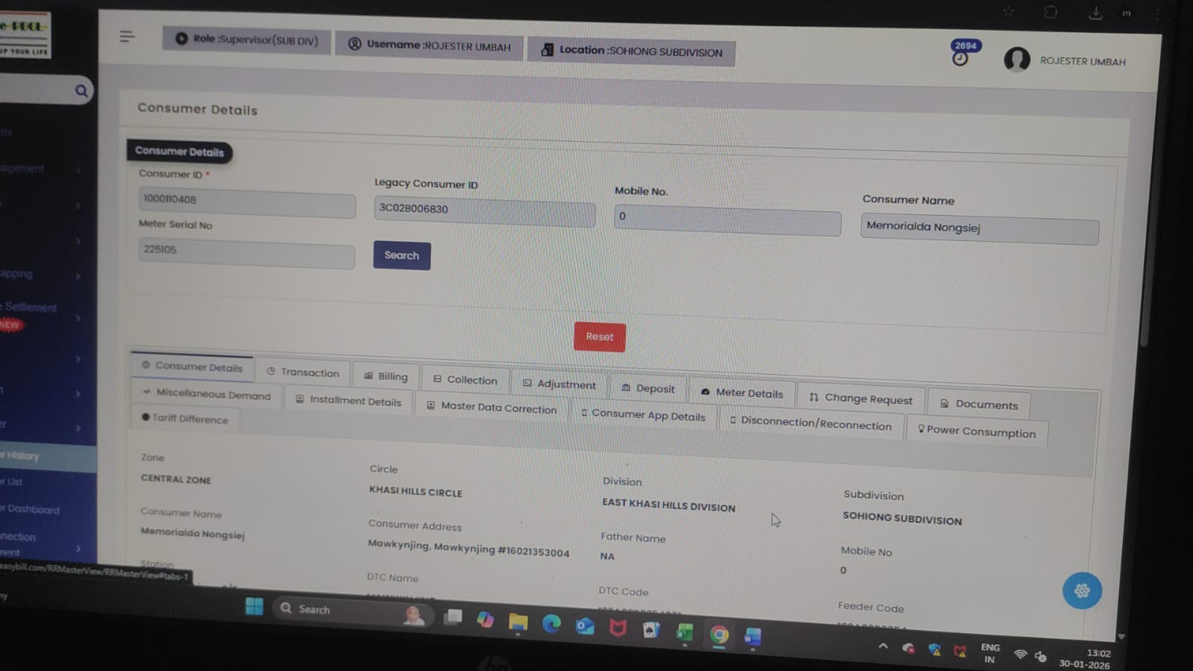The image size is (1193, 671).
Task: Launch Copilot from the taskbar
Action: (485, 619)
